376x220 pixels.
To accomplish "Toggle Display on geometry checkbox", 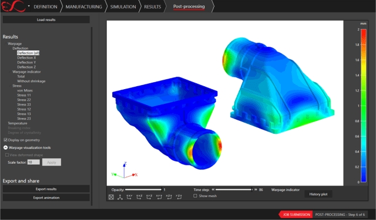I will pos(5,140).
